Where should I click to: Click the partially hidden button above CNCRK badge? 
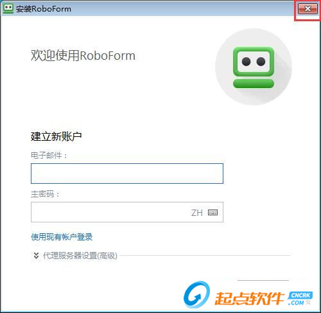coord(263,280)
